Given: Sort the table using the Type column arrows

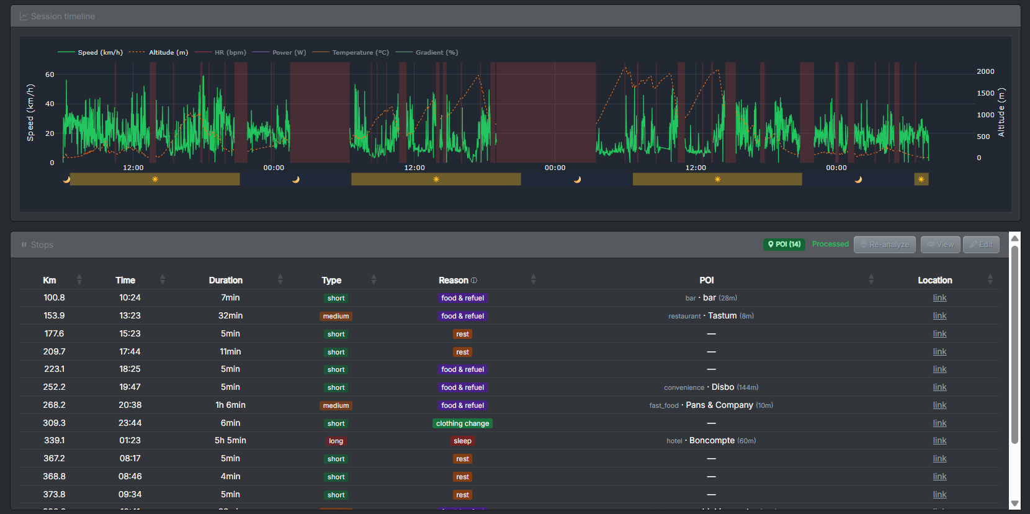Looking at the screenshot, I should pos(374,280).
